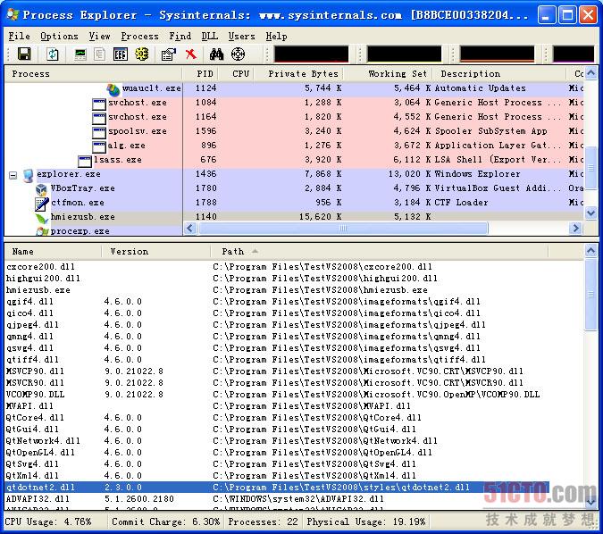
Task: Click the process pane horizontal scrollbar thumb
Action: (x=343, y=229)
